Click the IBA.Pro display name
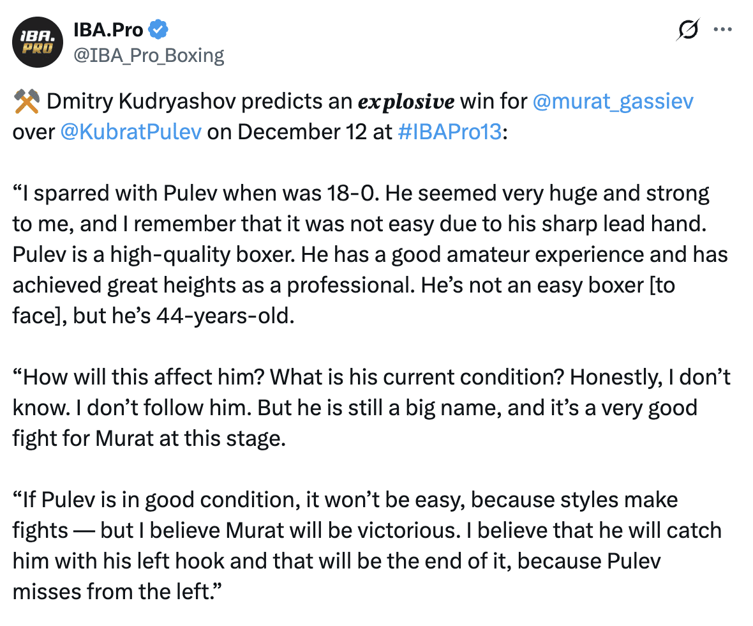This screenshot has width=753, height=626. tap(108, 30)
